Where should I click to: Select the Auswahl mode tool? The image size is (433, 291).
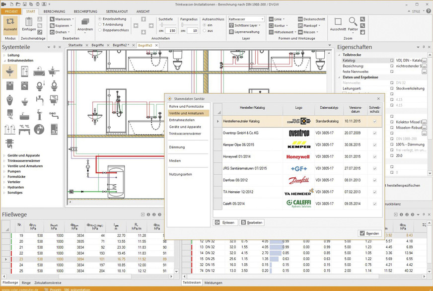tap(10, 25)
